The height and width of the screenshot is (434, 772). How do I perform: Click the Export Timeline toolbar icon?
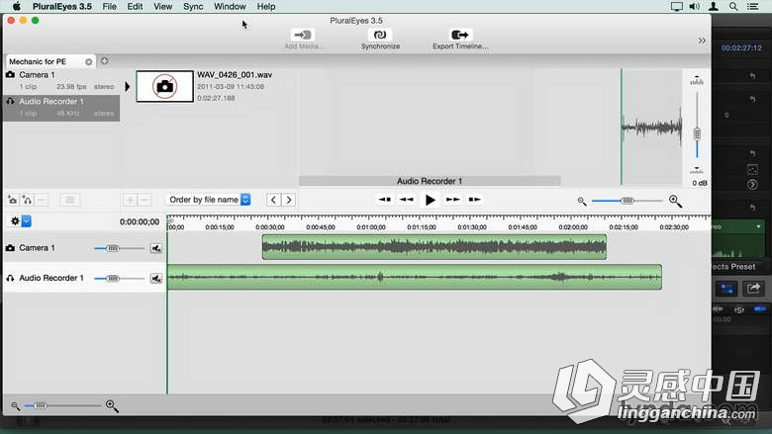460,35
